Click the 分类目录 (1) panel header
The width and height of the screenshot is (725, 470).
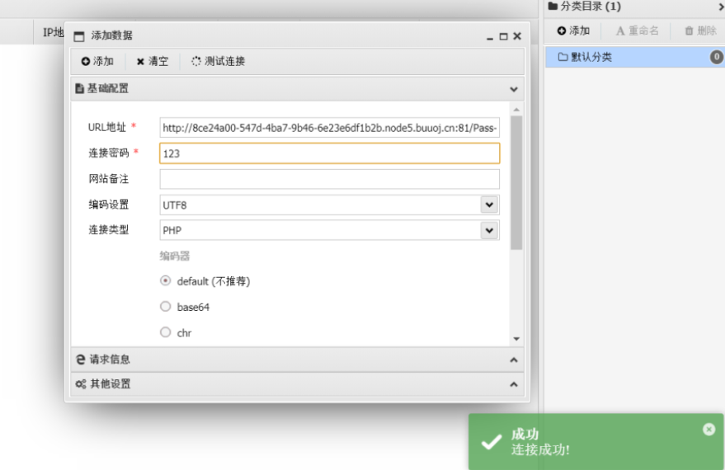click(585, 7)
